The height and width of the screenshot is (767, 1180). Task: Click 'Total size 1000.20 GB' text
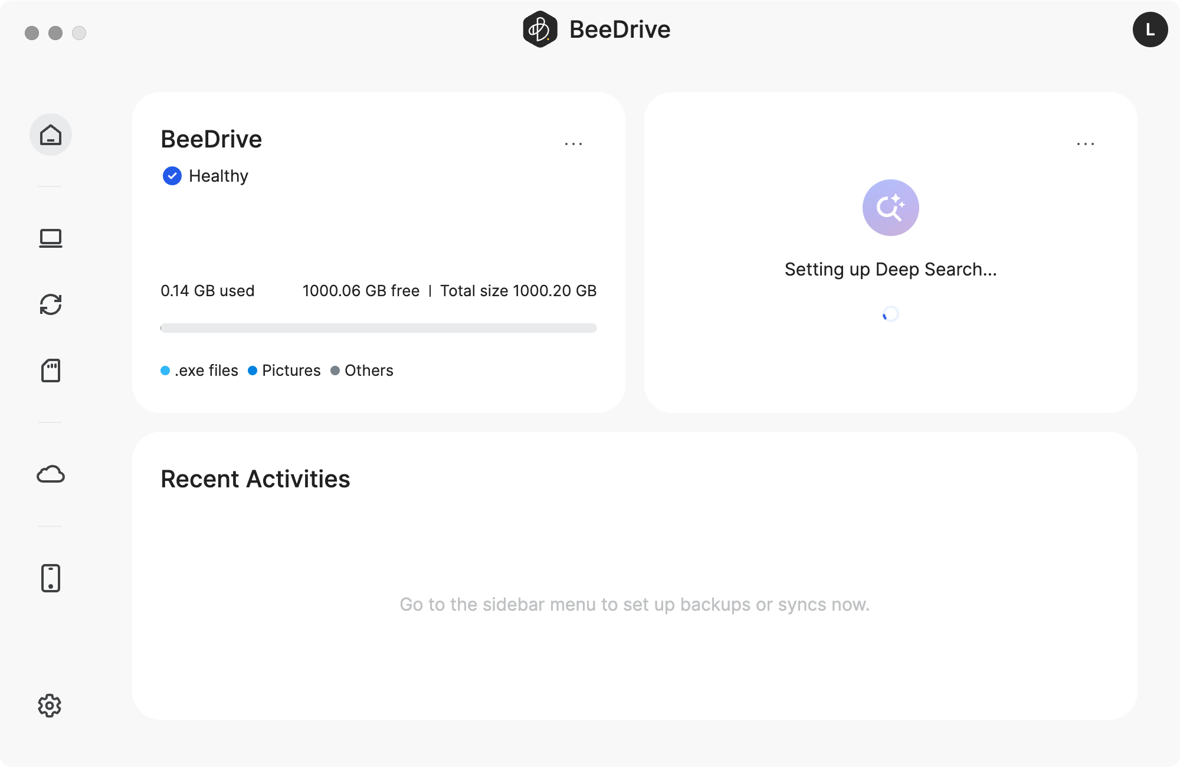pyautogui.click(x=519, y=291)
